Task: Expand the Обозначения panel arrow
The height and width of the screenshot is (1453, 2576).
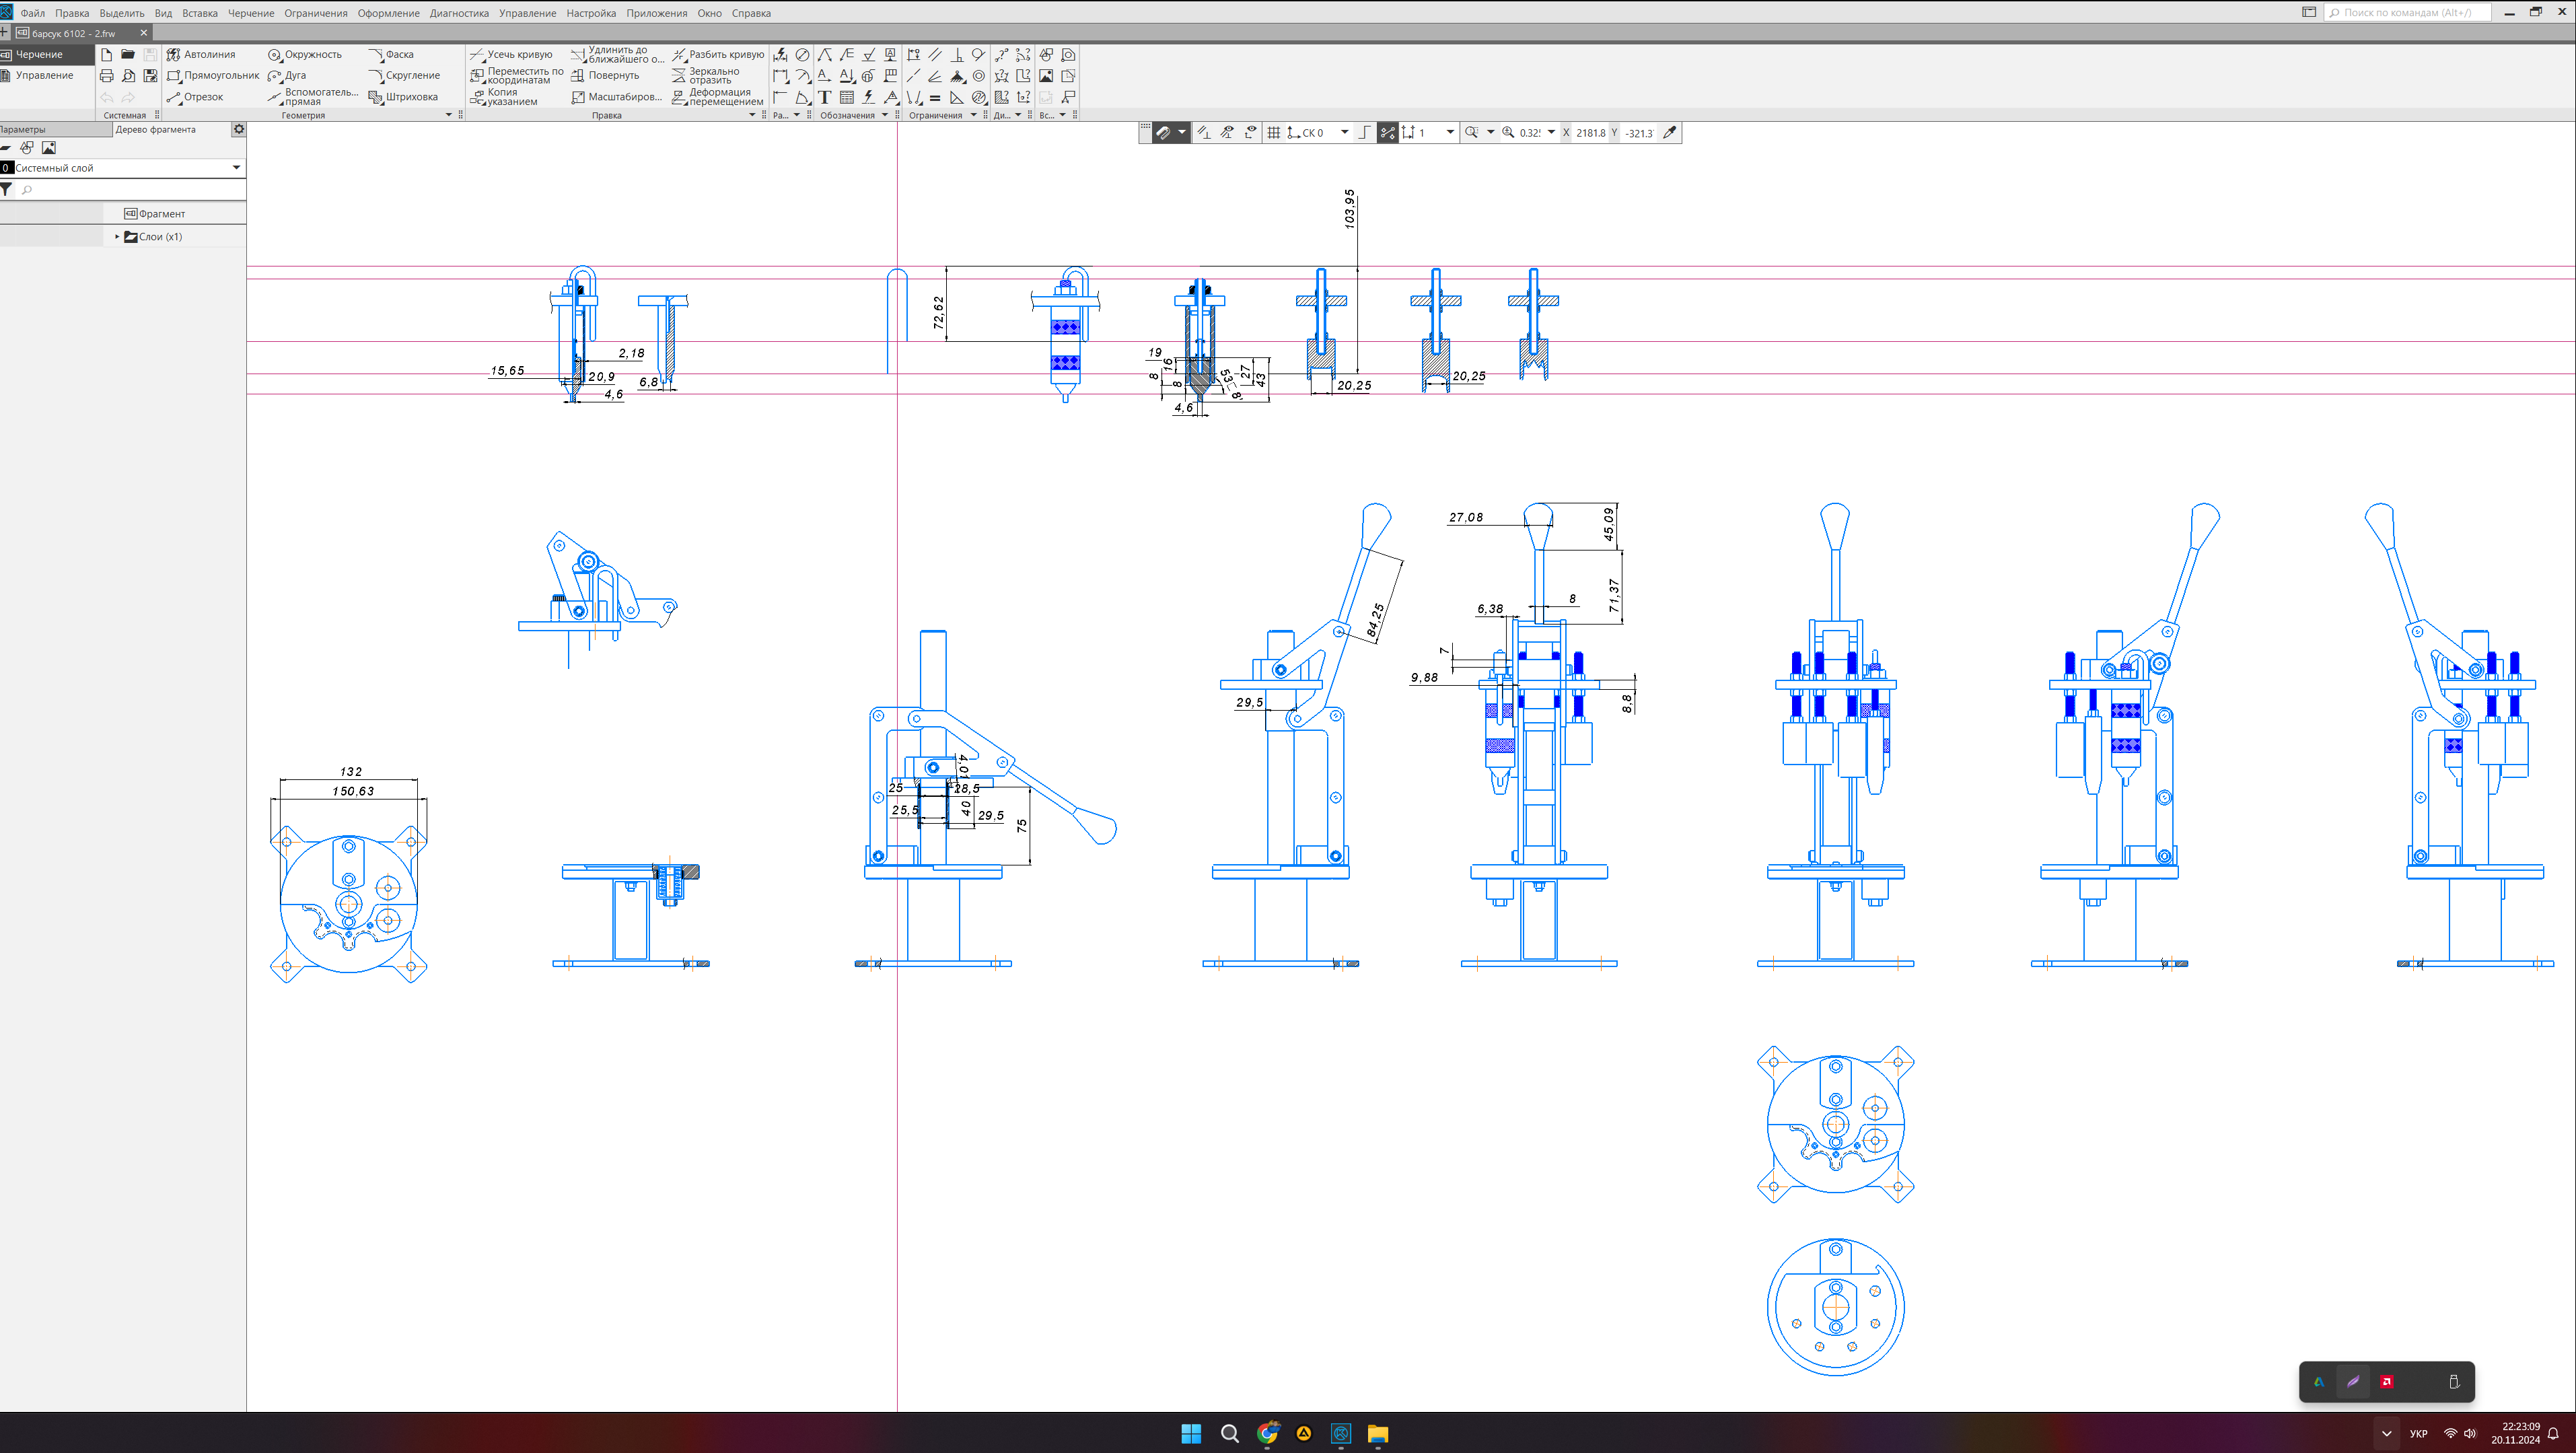Action: (884, 115)
